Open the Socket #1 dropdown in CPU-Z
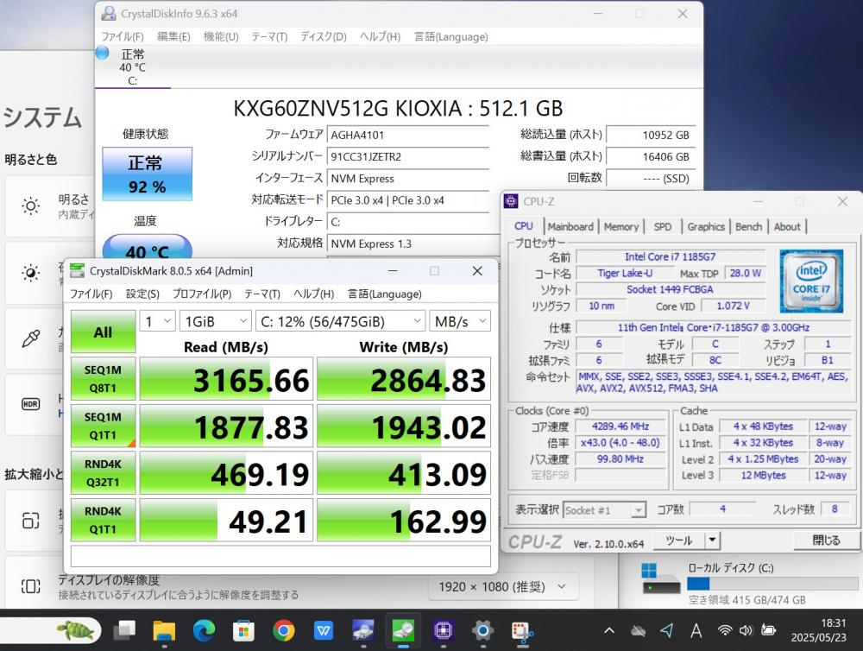 [x=604, y=510]
